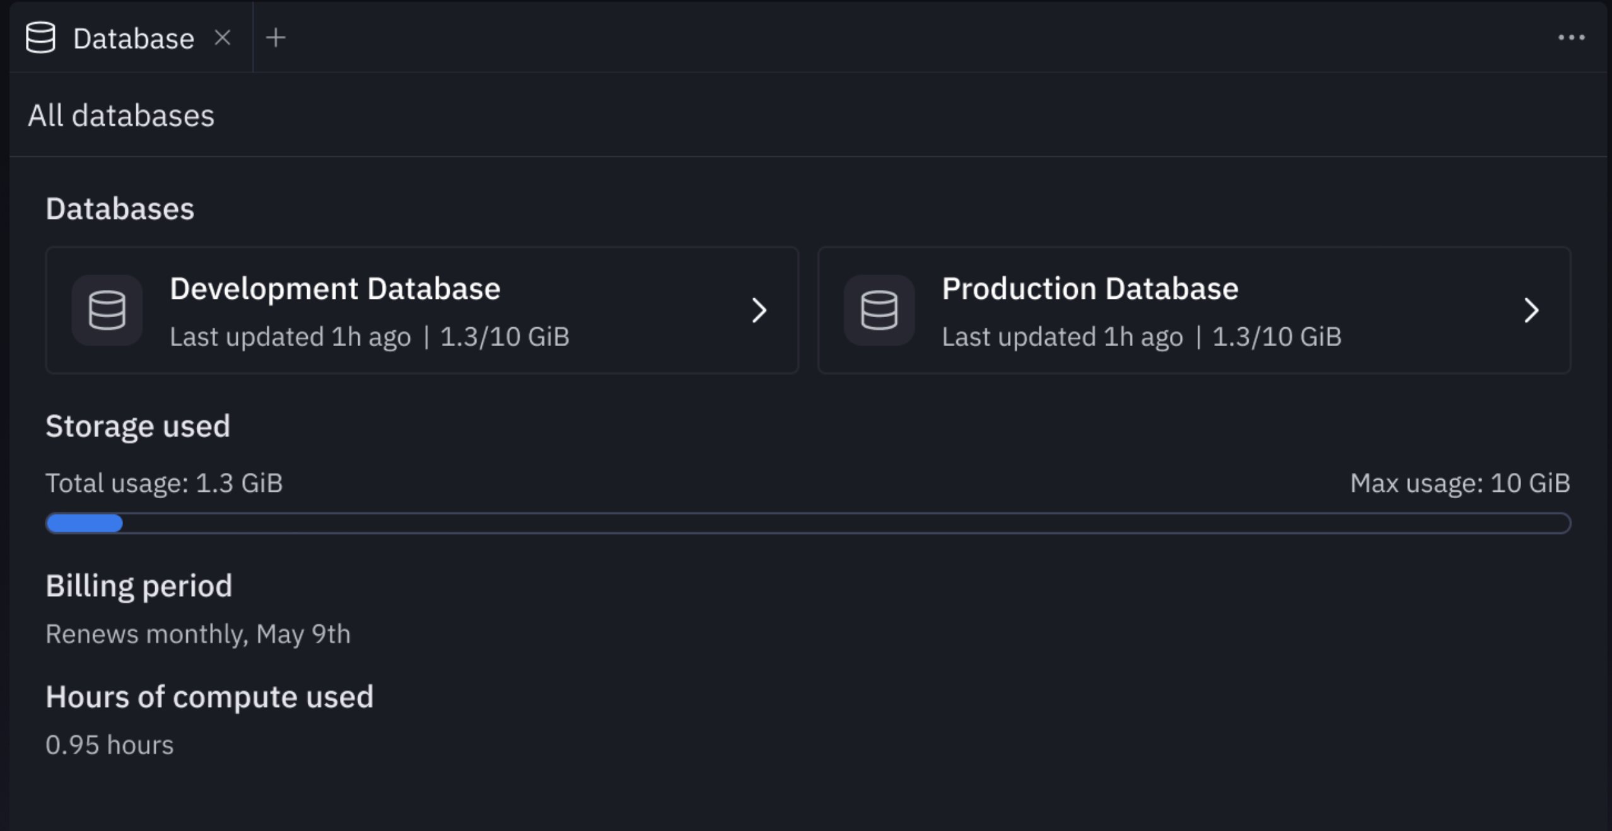Select the All databases breadcrumb
Screen dimensions: 1612x831
121,116
